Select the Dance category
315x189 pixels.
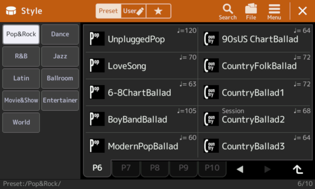click(x=60, y=34)
